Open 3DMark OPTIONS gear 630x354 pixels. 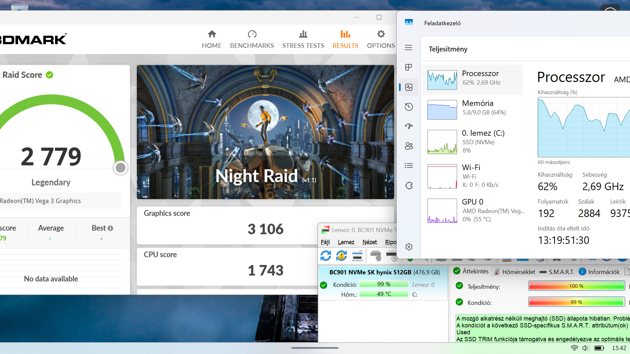(x=381, y=39)
